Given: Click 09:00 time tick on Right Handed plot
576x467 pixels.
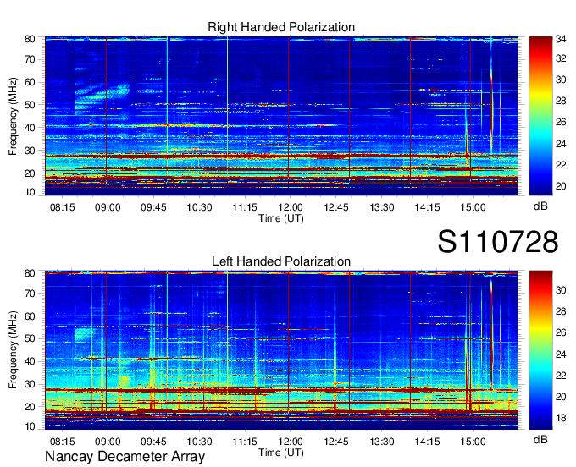Looking at the screenshot, I should (108, 207).
